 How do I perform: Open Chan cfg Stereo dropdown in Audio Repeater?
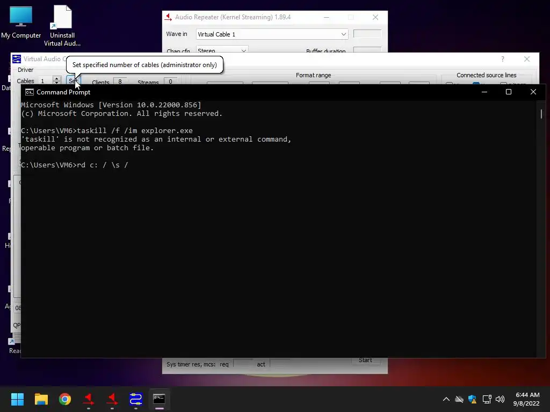[x=222, y=49]
